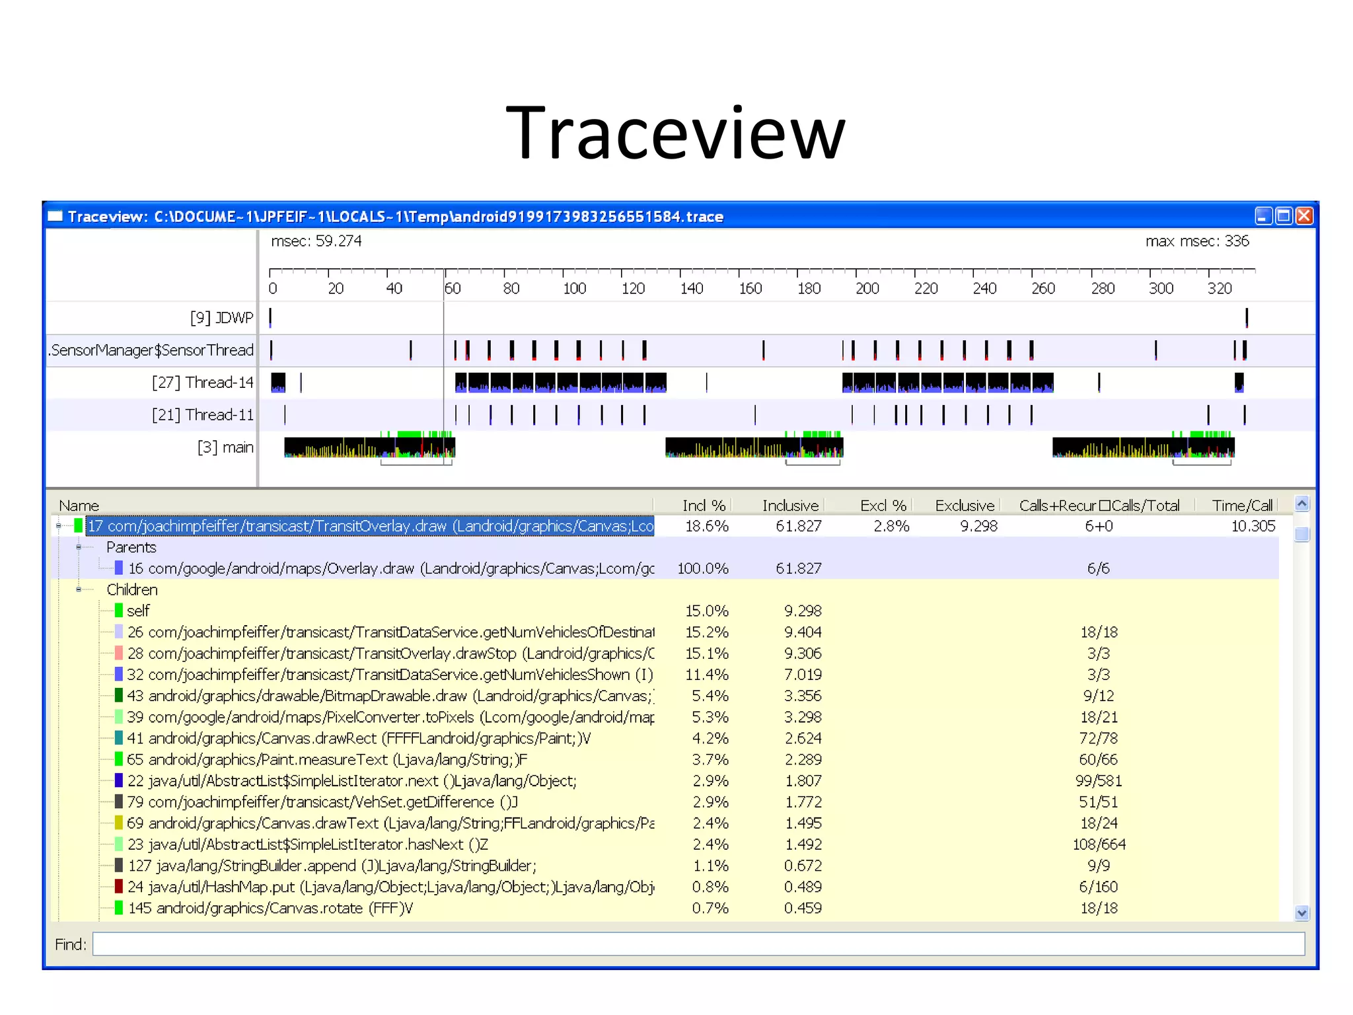
Task: Select the 127 StringBuilder.append row
Action: (x=665, y=866)
